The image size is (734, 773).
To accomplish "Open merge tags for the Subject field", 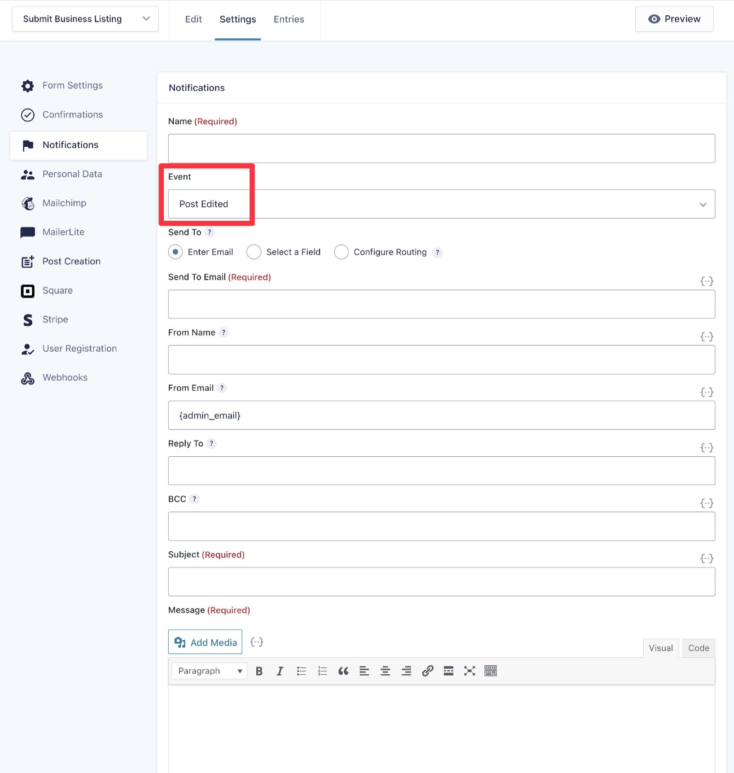I will (706, 558).
